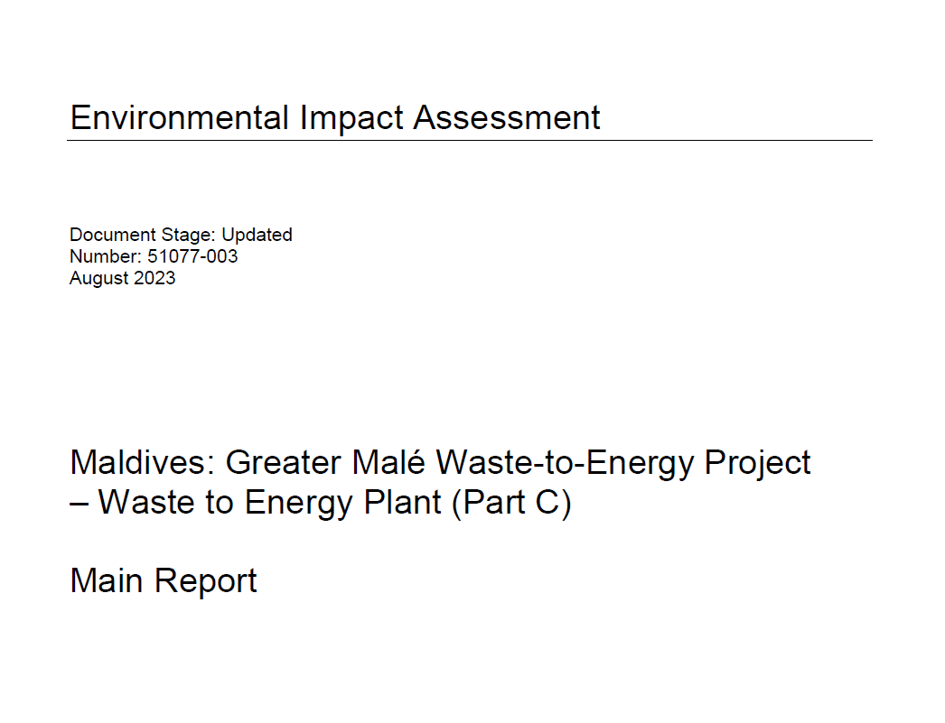This screenshot has width=945, height=723.
Task: Click the document number "51077-003"
Action: click(x=192, y=256)
